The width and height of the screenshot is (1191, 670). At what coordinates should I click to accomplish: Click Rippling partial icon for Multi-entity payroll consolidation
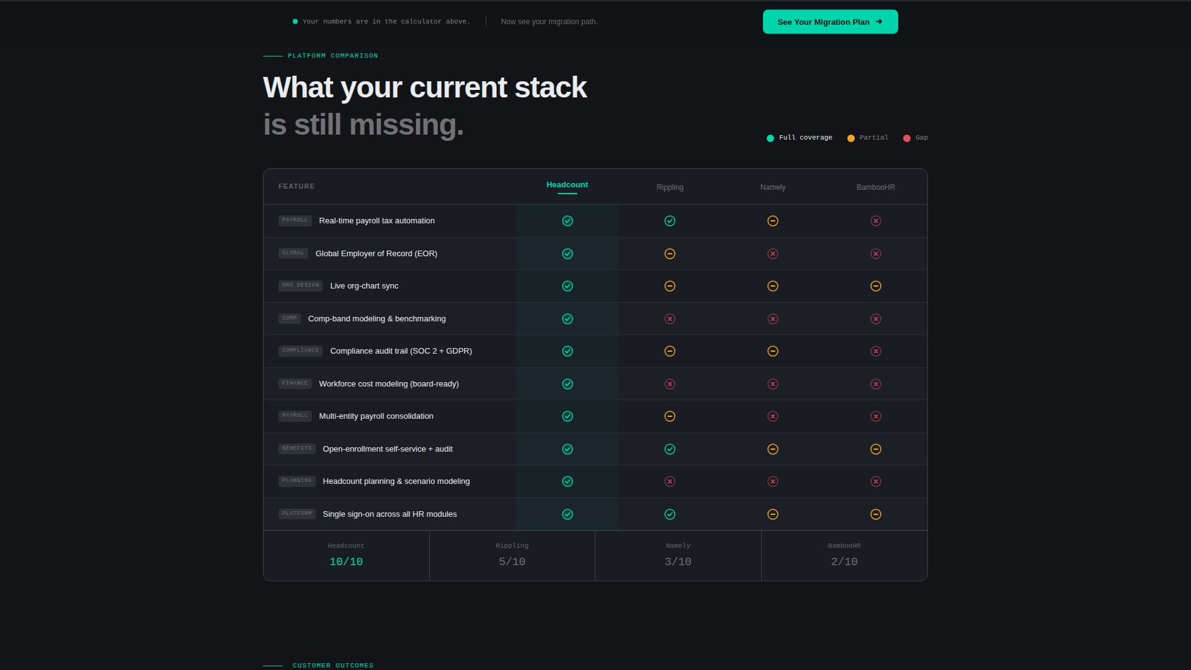(670, 416)
